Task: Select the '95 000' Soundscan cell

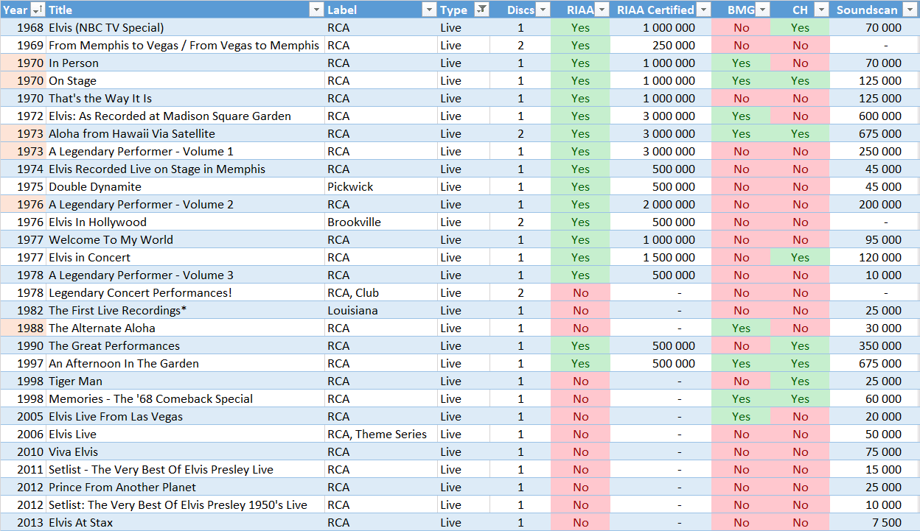Action: [x=874, y=239]
